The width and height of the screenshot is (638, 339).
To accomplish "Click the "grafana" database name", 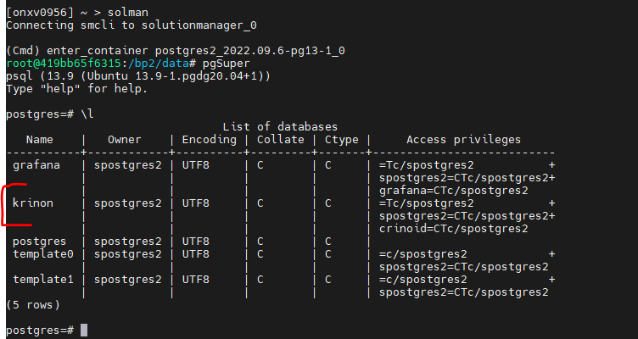I will pos(36,165).
